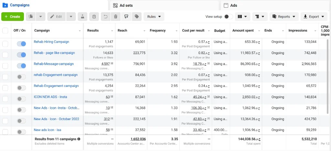331x151 pixels.
Task: Enable the ICON NEW ADS - Insta toggle
Action: click(21, 99)
